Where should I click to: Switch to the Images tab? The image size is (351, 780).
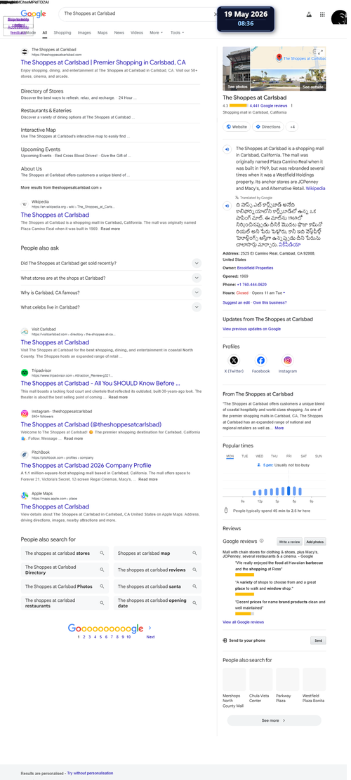tap(84, 33)
